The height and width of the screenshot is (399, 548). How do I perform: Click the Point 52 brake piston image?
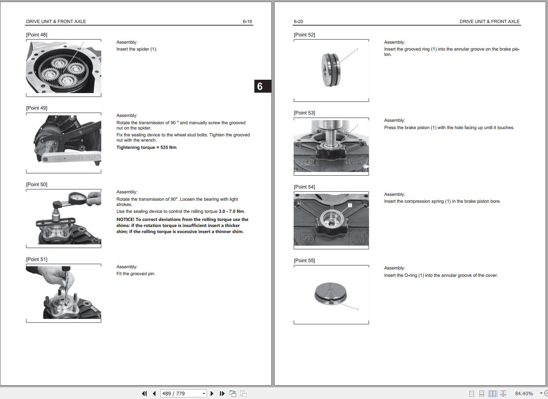[331, 70]
